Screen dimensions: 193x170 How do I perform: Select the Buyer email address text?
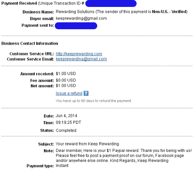81,18
